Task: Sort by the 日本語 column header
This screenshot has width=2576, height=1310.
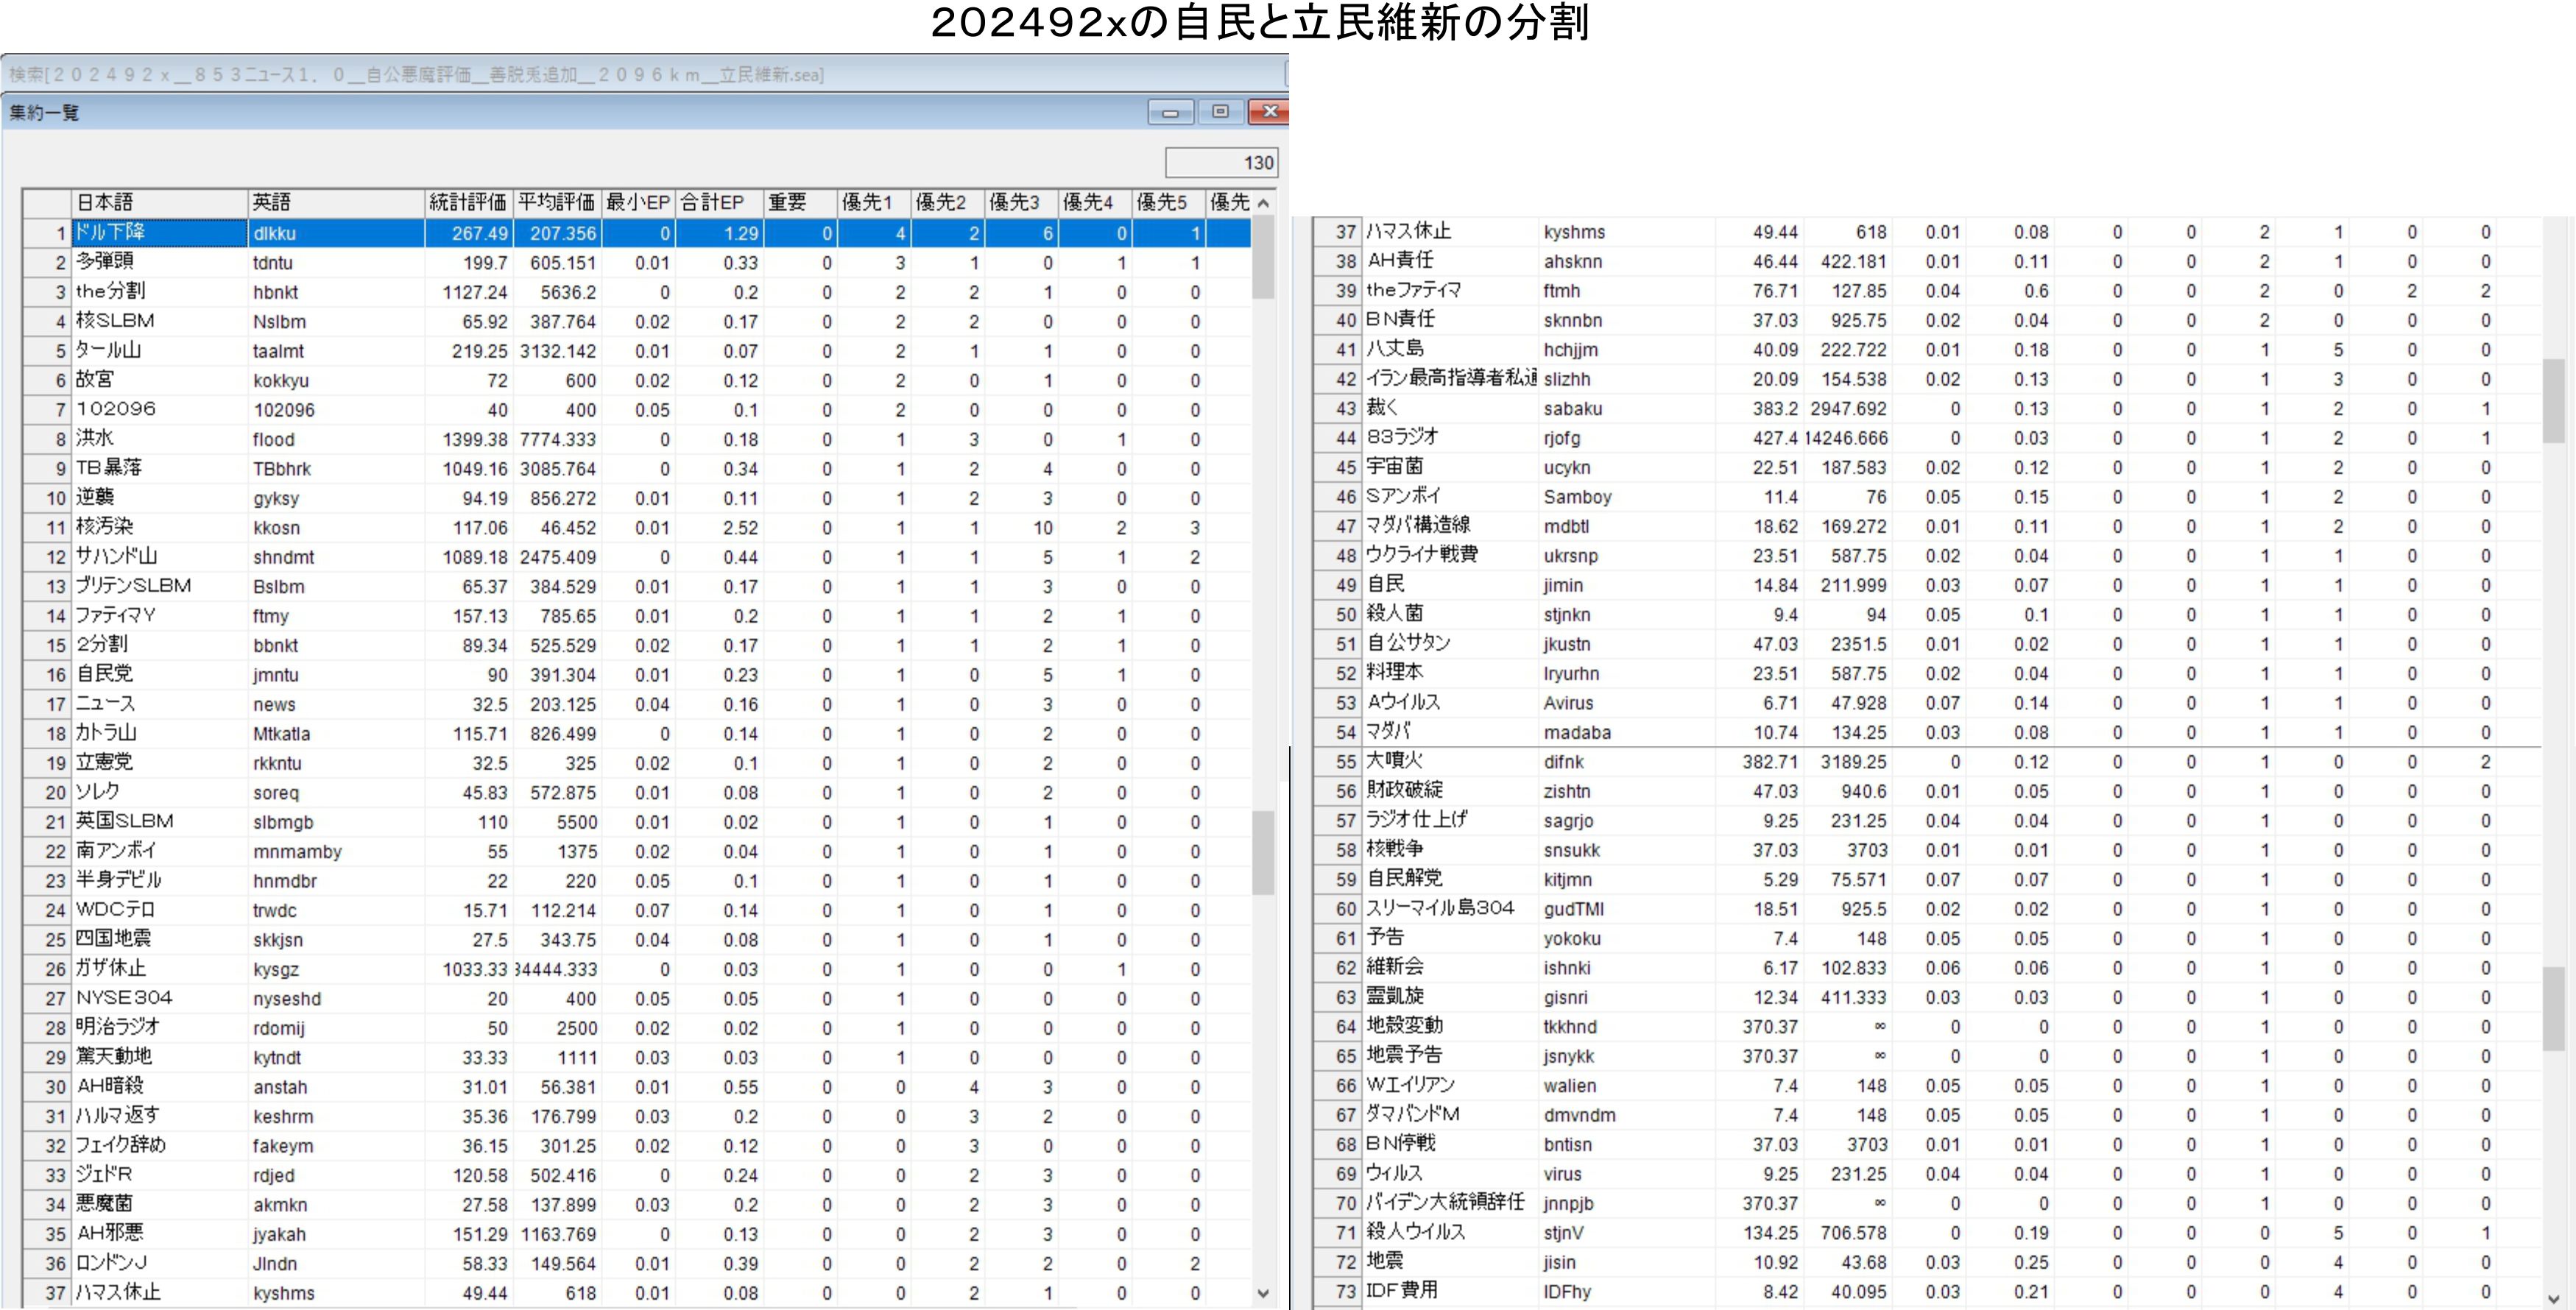Action: 159,202
